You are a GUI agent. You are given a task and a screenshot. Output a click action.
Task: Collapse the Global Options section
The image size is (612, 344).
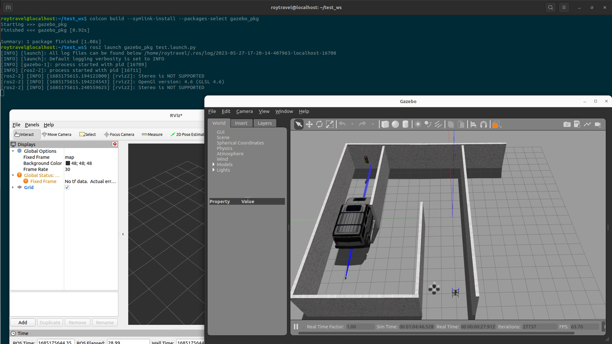click(13, 151)
